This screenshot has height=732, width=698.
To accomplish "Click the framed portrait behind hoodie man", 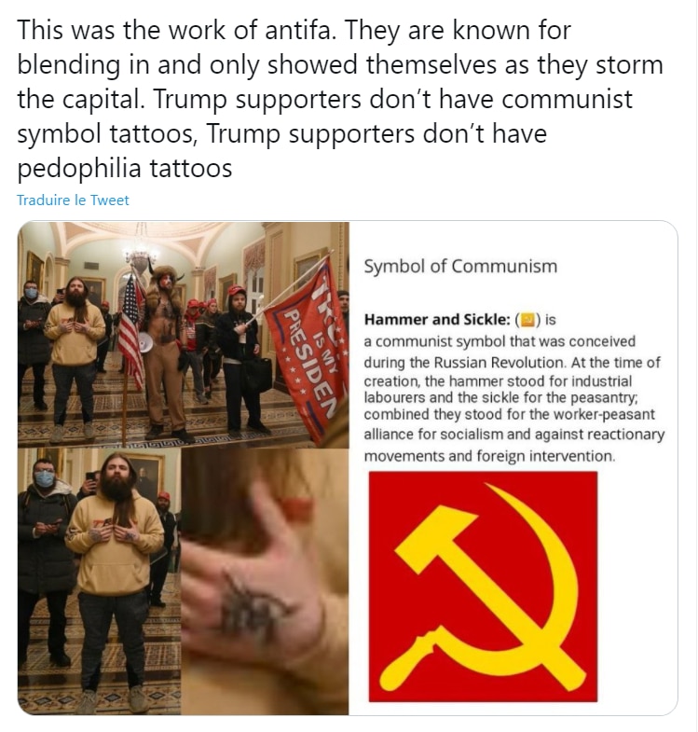I will 146,479.
